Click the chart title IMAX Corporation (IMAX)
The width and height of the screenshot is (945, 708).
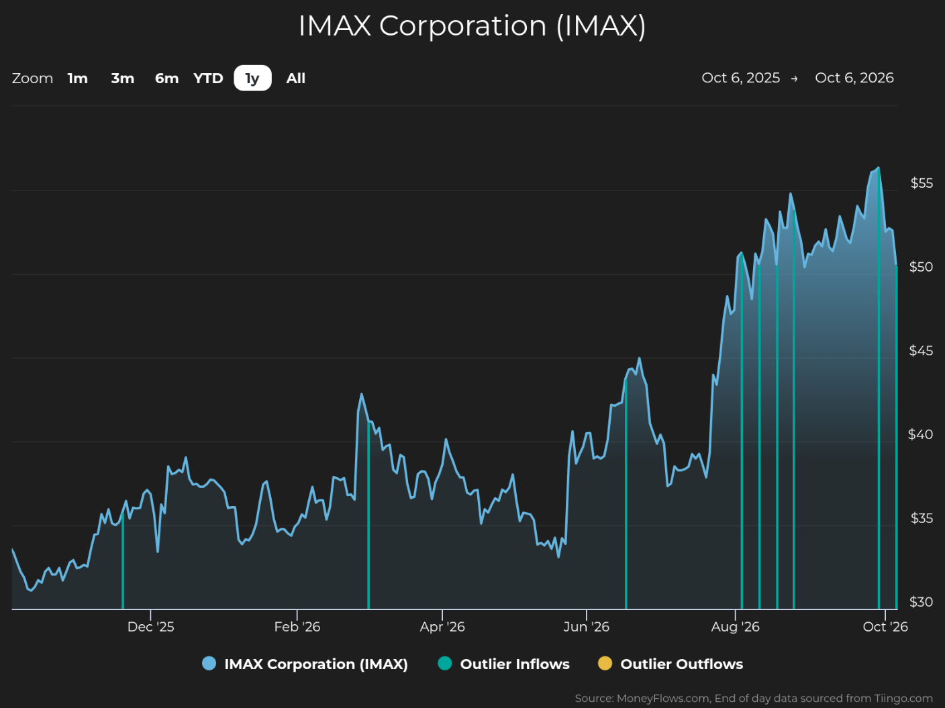(472, 26)
